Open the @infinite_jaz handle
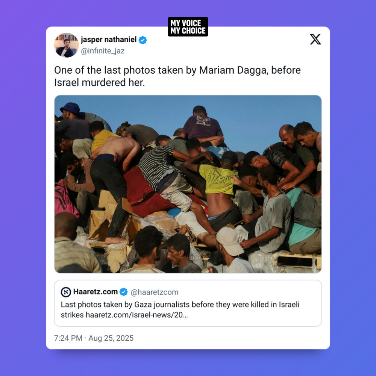Screen dimensions: 376x376 click(x=103, y=51)
